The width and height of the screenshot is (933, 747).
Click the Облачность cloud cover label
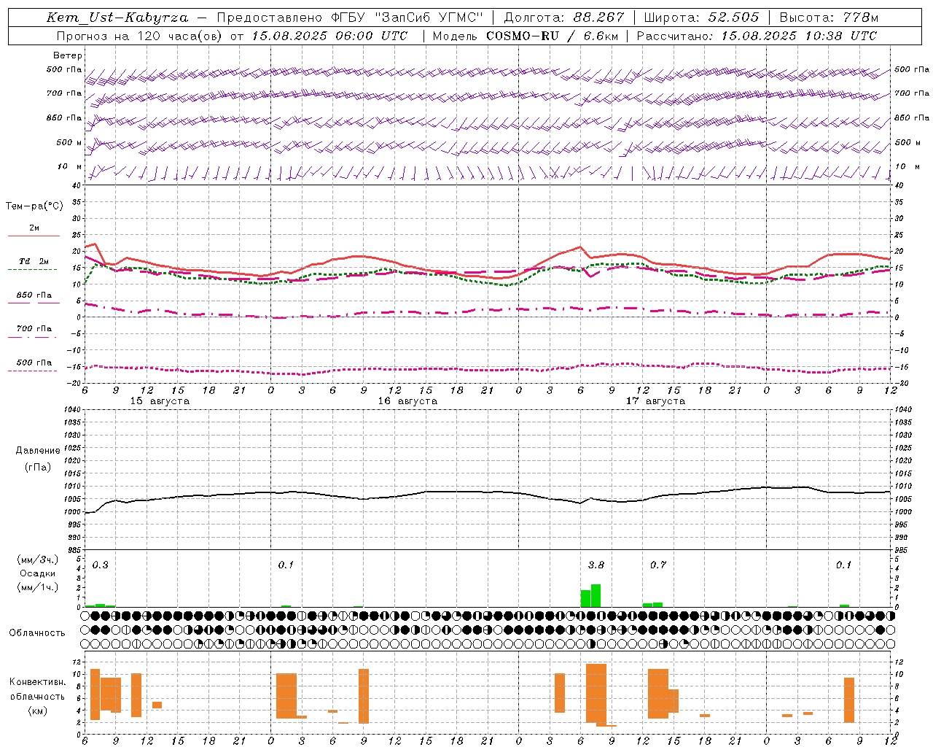(37, 633)
